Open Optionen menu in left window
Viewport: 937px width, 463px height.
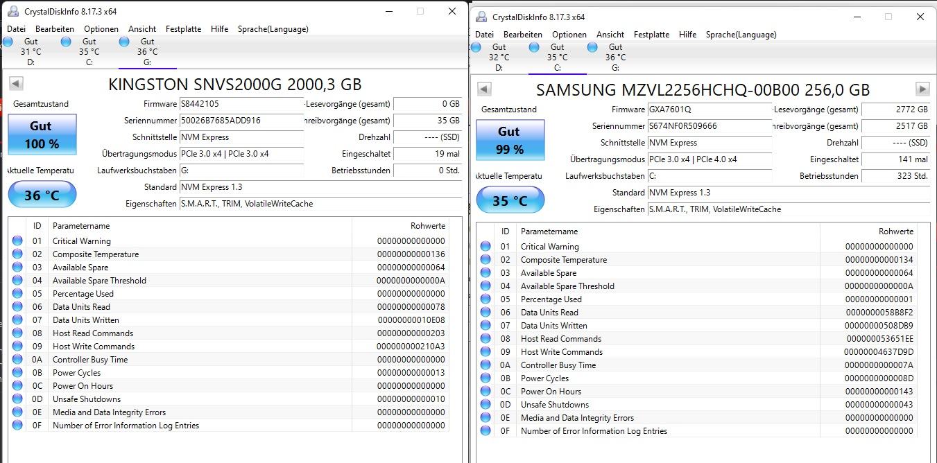pos(101,29)
